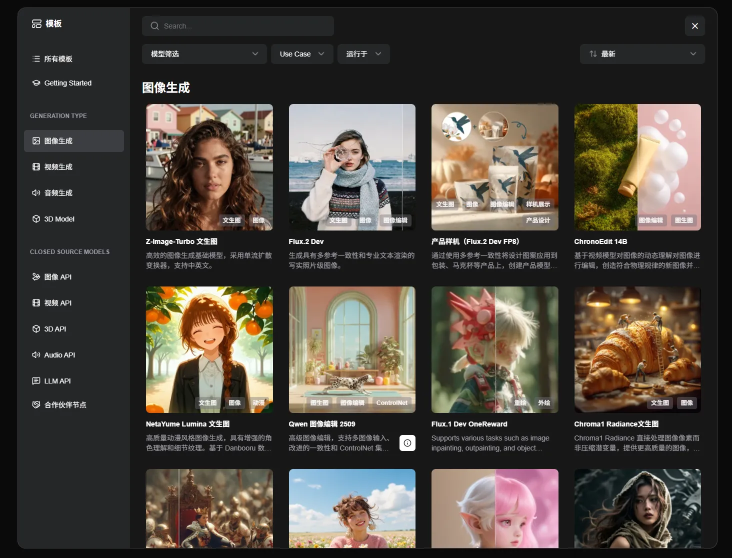
Task: Select 3D Model category
Action: coord(74,219)
